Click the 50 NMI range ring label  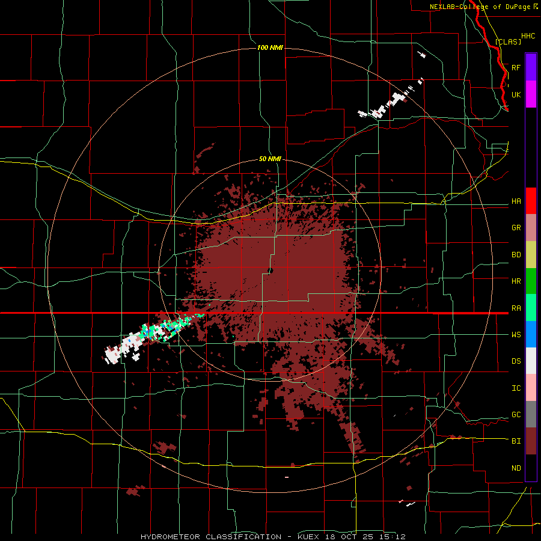270,159
